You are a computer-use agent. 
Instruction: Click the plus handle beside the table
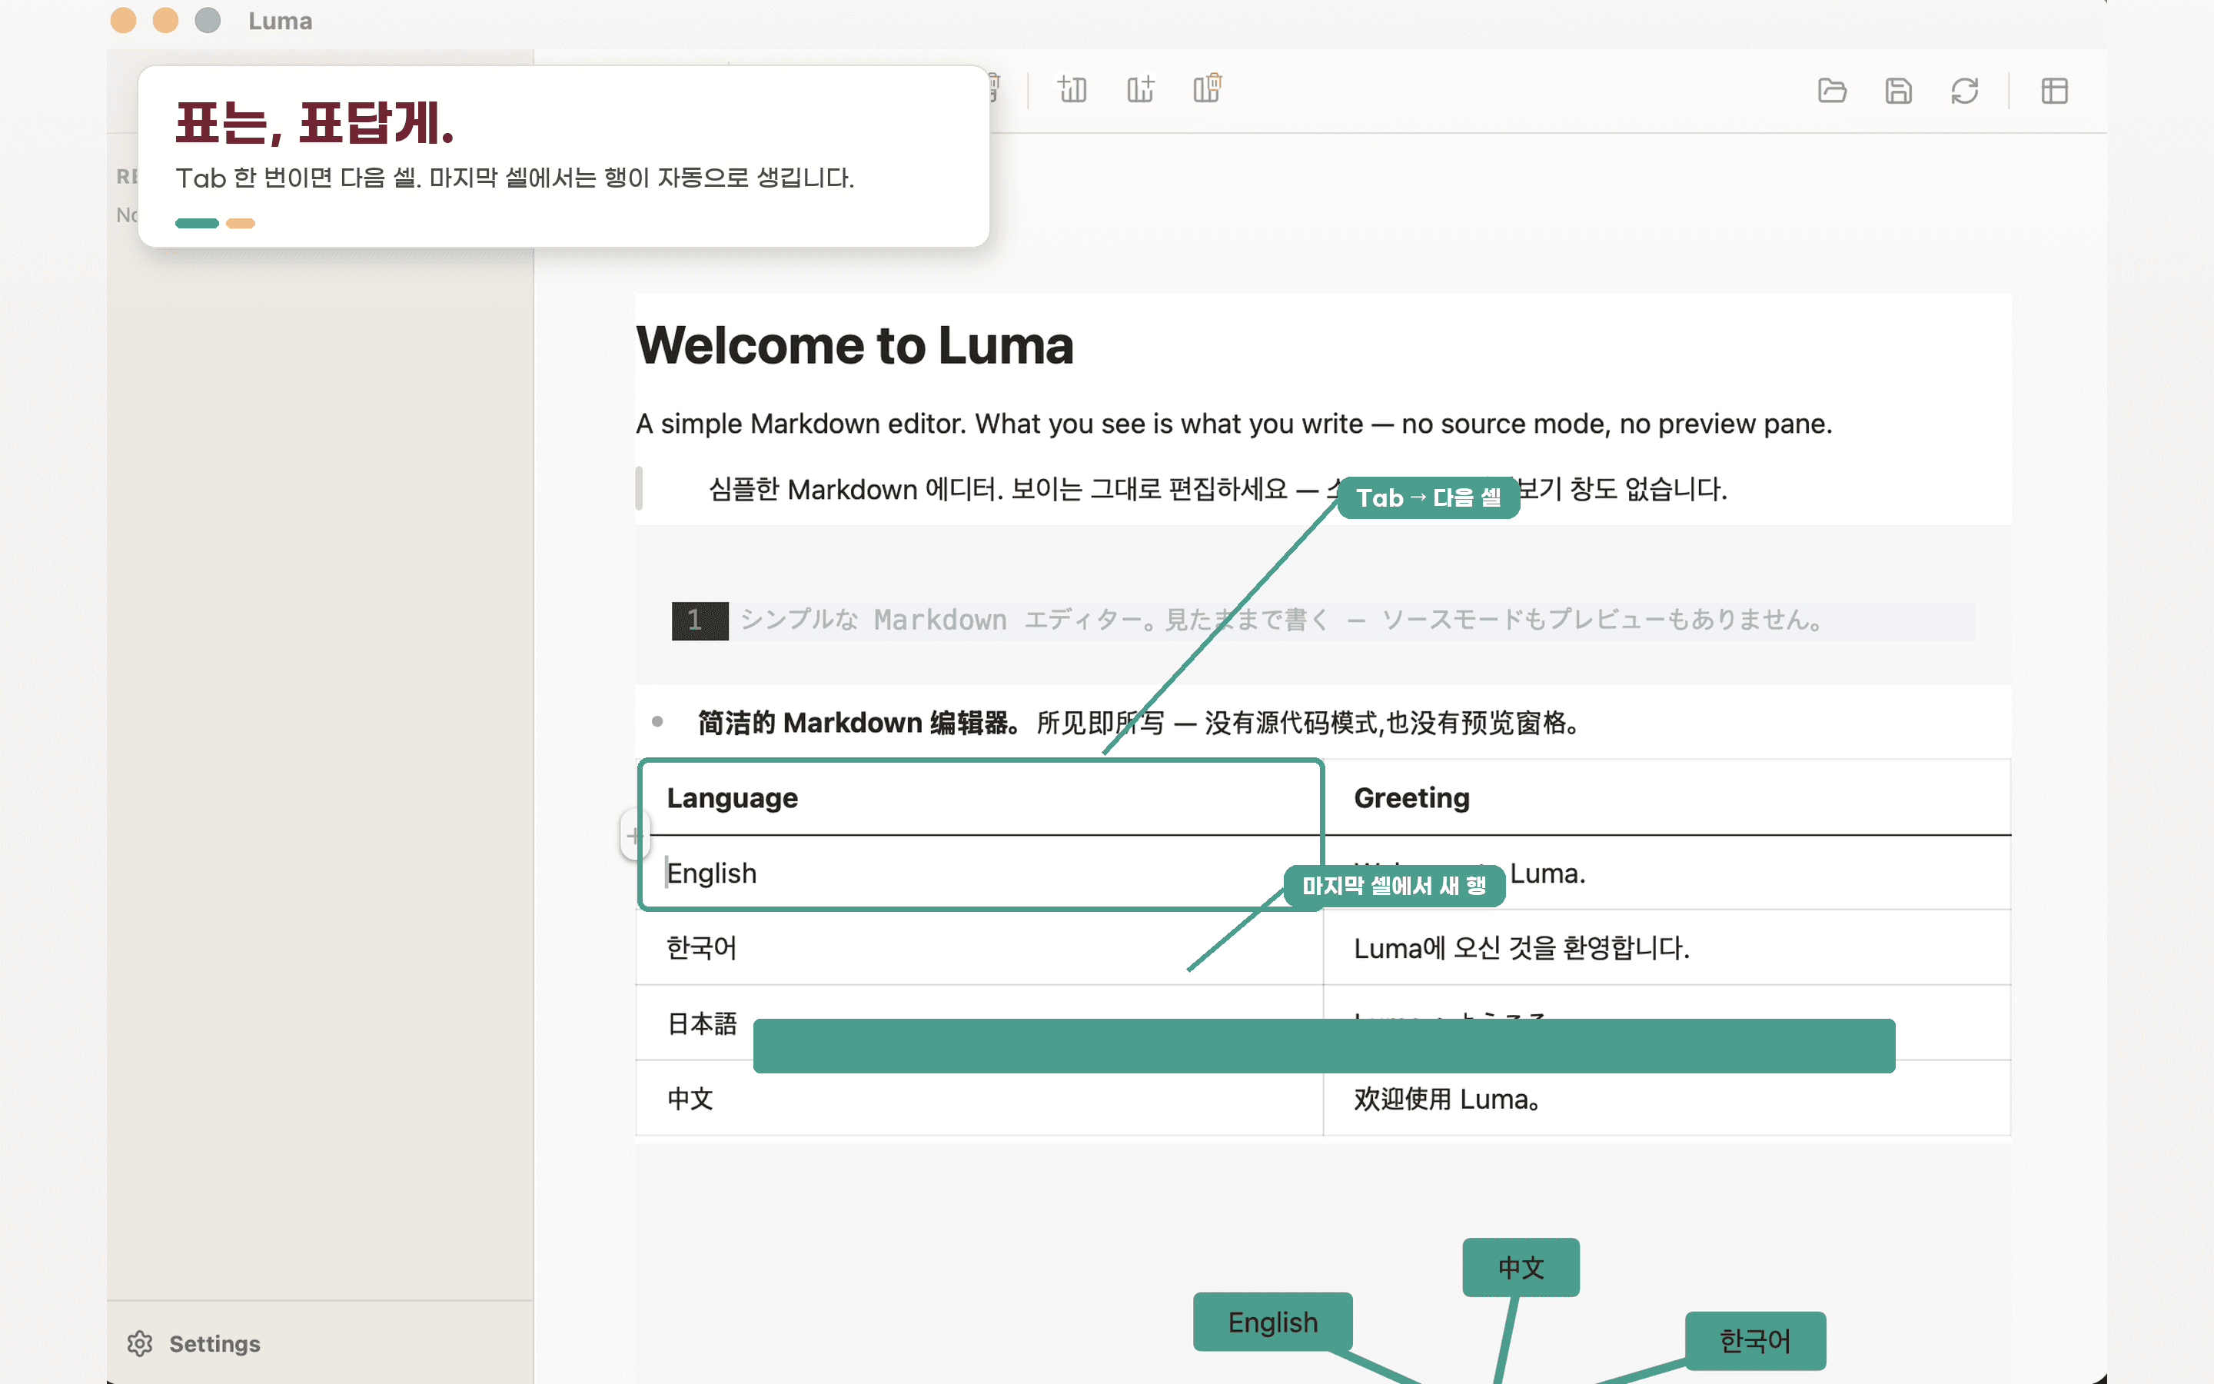(633, 835)
